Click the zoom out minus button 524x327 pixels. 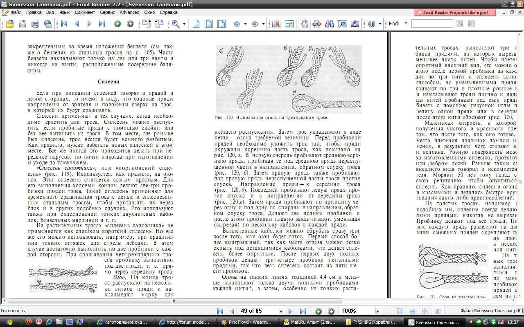(x=237, y=24)
